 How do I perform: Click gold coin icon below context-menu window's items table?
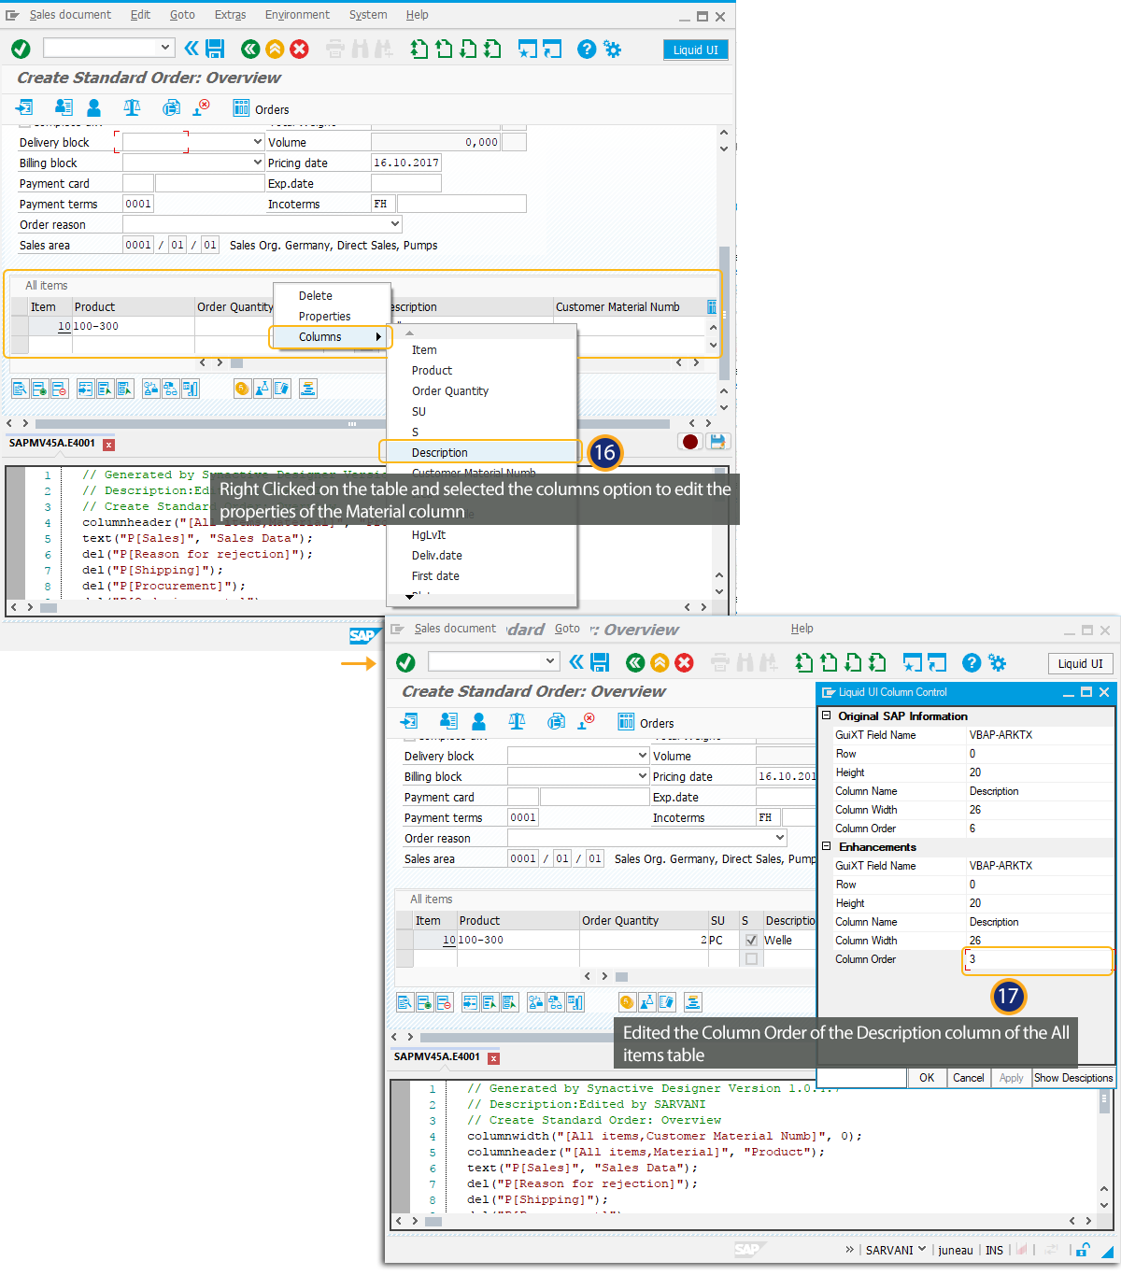tap(242, 389)
